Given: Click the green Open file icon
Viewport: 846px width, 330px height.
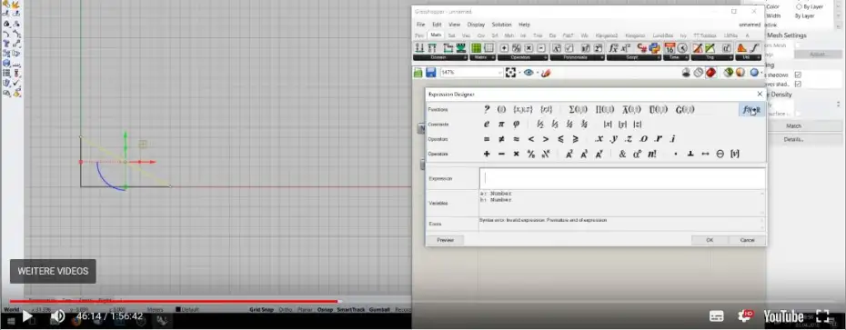Looking at the screenshot, I should coord(418,72).
